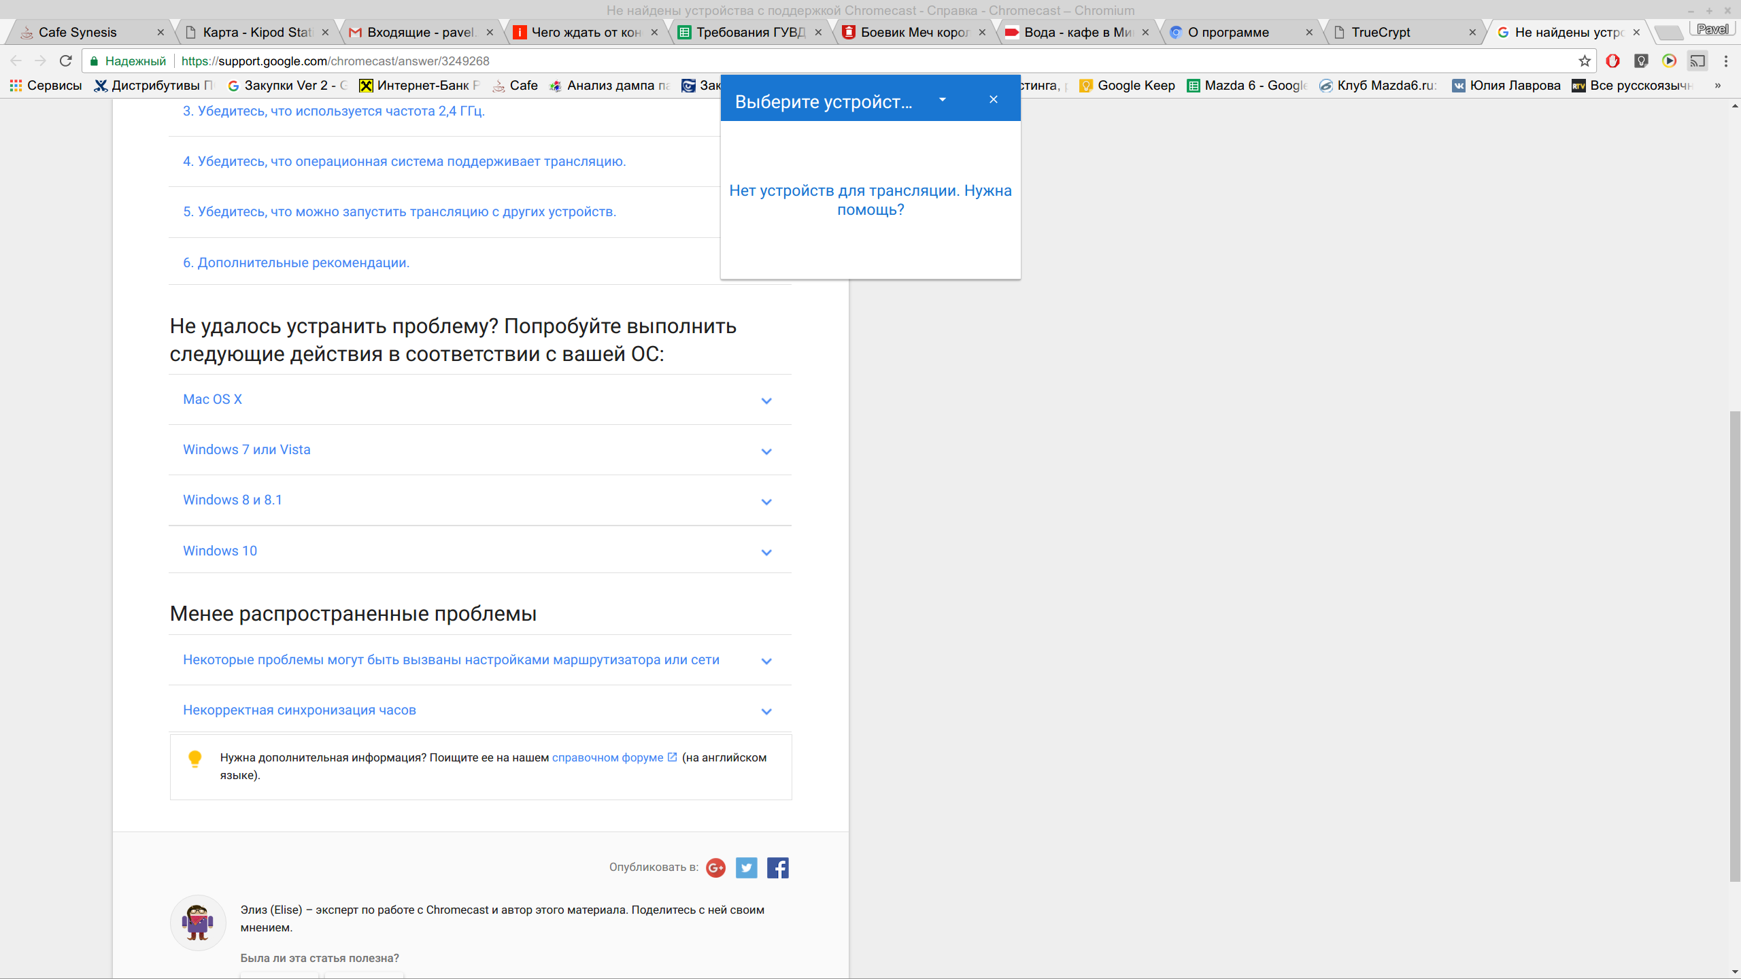Switch to the О программе tab
Viewport: 1741px width, 979px height.
coord(1240,32)
